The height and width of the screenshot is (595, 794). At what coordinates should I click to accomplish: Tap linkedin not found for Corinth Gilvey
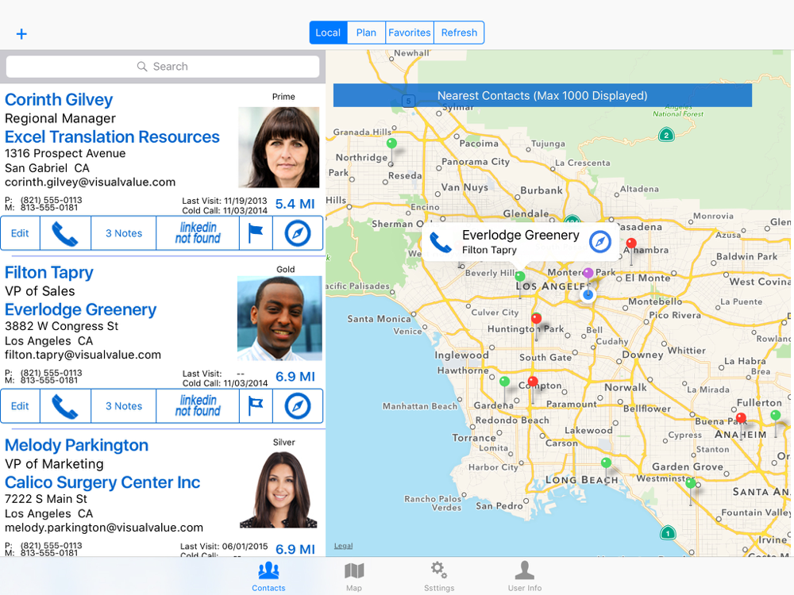tap(198, 233)
